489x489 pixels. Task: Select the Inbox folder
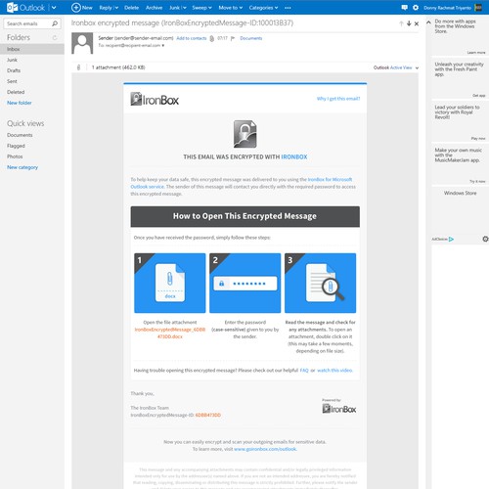(32, 49)
